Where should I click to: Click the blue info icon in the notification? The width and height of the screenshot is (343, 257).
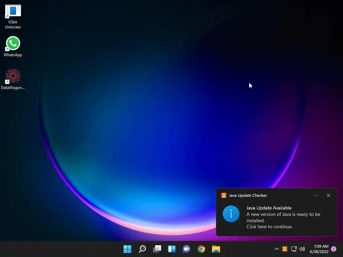[231, 214]
